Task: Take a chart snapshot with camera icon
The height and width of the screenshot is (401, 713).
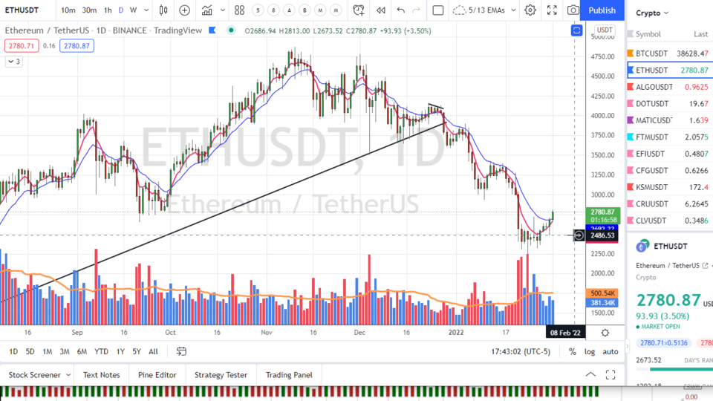Action: [x=573, y=10]
